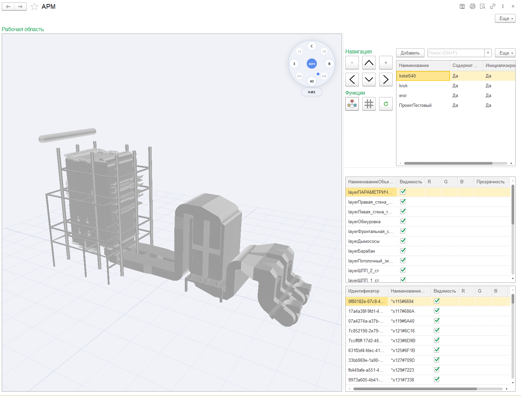This screenshot has width=521, height=396.
Task: Go forward with the right arrow button
Action: (x=20, y=6)
